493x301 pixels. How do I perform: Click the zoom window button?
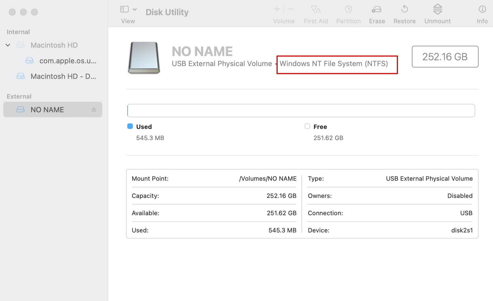click(34, 12)
